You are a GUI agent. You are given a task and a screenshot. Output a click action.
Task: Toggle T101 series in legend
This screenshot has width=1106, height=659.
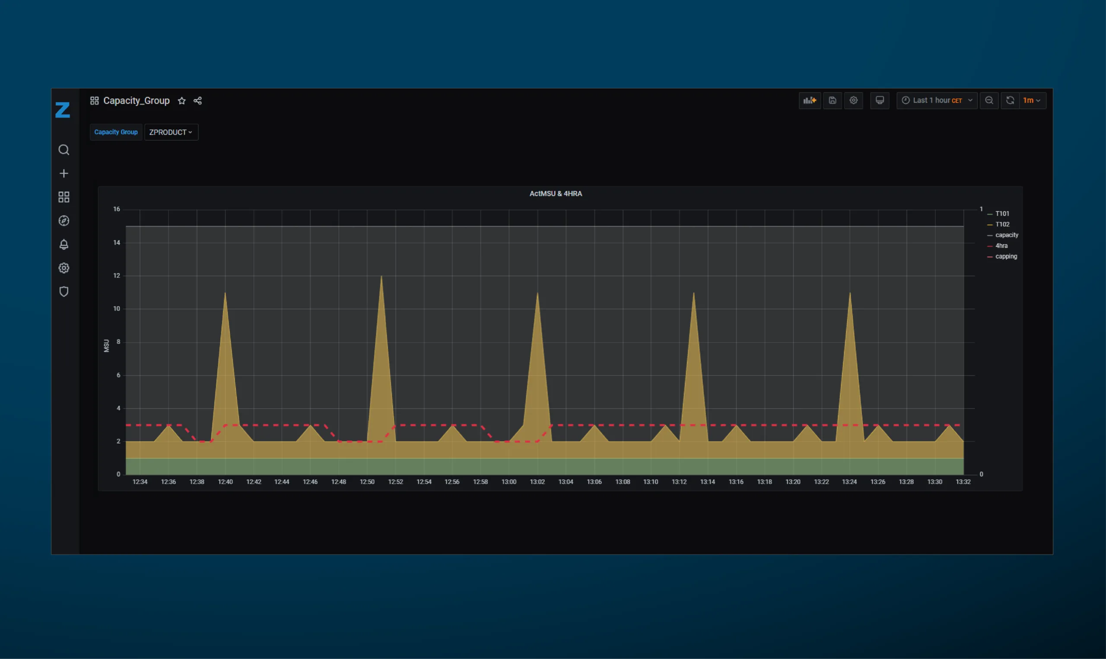pos(1002,214)
